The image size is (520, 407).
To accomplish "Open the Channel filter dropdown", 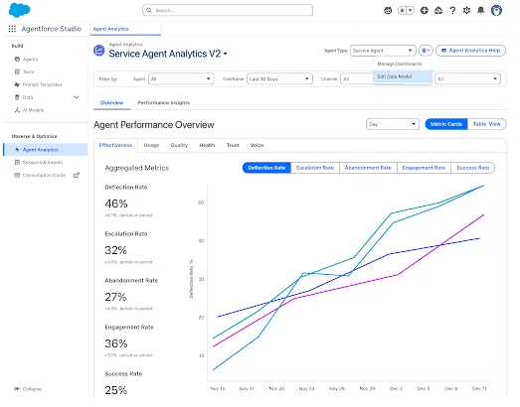I will pos(358,79).
